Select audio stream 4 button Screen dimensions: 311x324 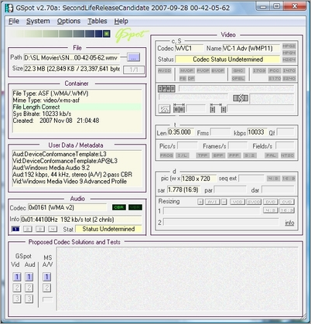pyautogui.click(x=53, y=229)
